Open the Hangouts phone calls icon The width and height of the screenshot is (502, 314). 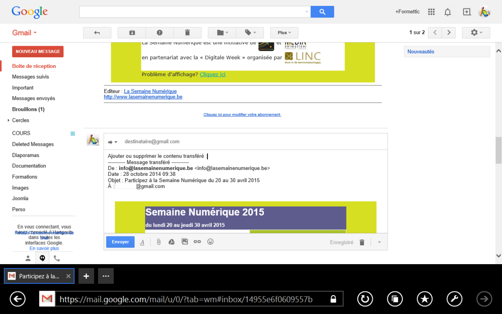point(57,258)
